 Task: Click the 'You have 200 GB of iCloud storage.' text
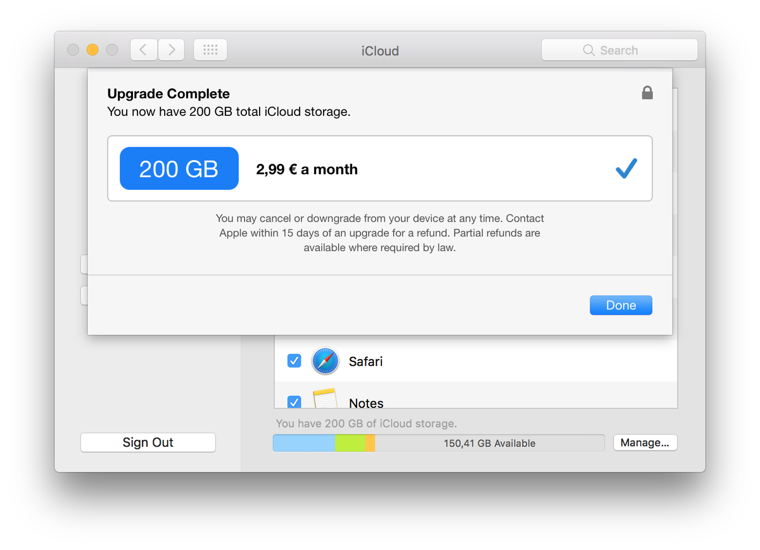pos(366,423)
